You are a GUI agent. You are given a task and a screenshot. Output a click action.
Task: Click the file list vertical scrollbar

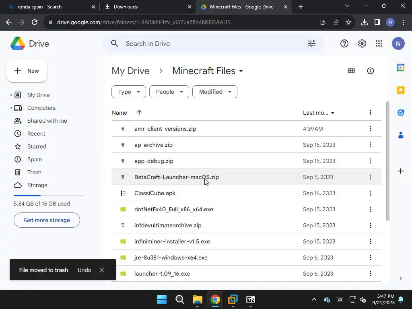coord(387,161)
